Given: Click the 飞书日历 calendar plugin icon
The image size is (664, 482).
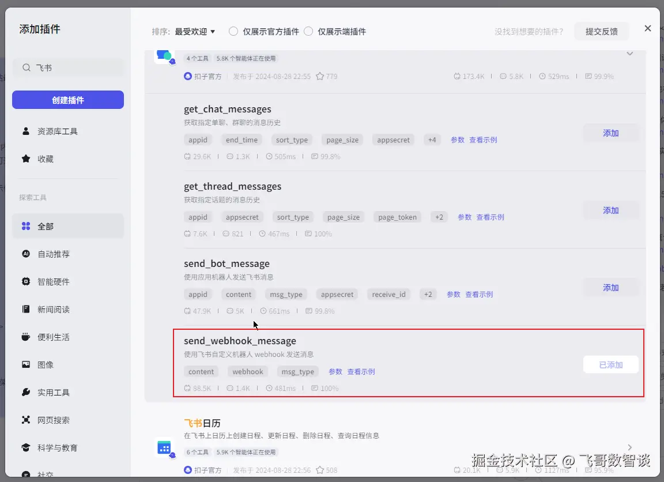Looking at the screenshot, I should pos(164,448).
